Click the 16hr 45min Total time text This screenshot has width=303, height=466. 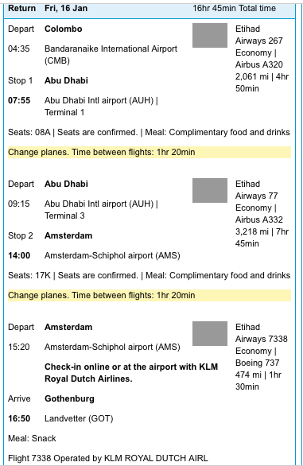[x=234, y=8]
